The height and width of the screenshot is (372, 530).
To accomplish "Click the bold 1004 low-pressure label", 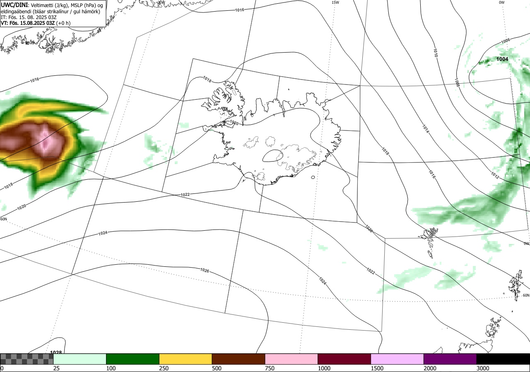I will pyautogui.click(x=502, y=59).
